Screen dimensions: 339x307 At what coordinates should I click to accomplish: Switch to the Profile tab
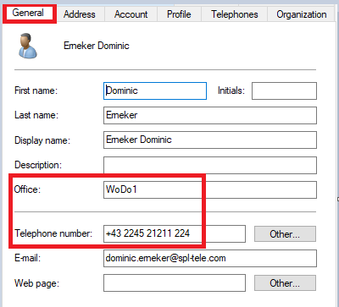(x=179, y=14)
